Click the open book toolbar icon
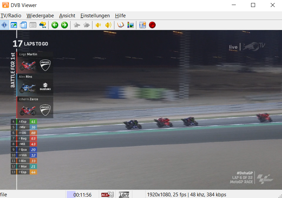The image size is (282, 198). coord(121,25)
